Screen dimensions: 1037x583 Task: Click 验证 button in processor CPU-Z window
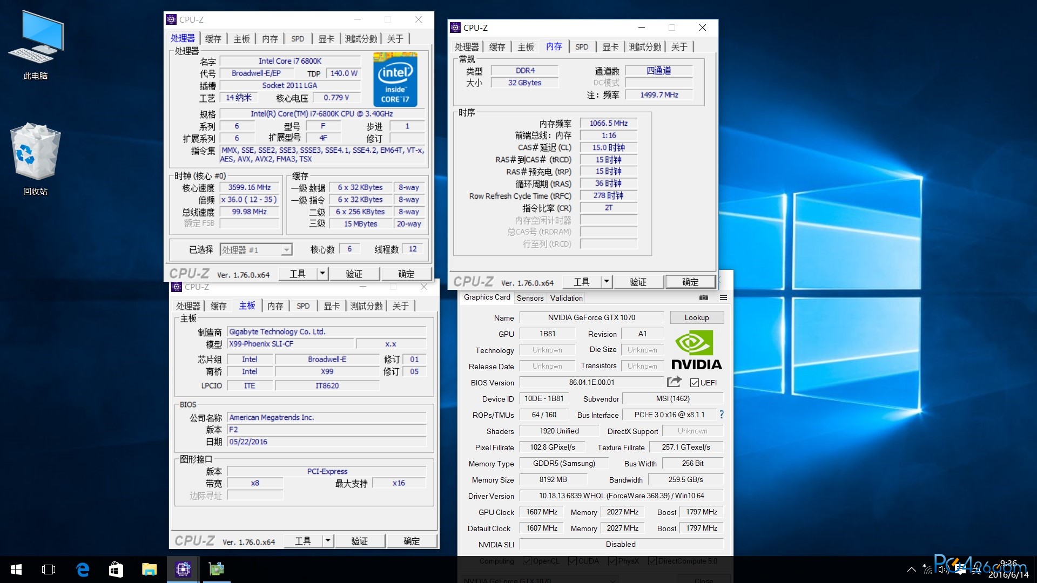354,274
